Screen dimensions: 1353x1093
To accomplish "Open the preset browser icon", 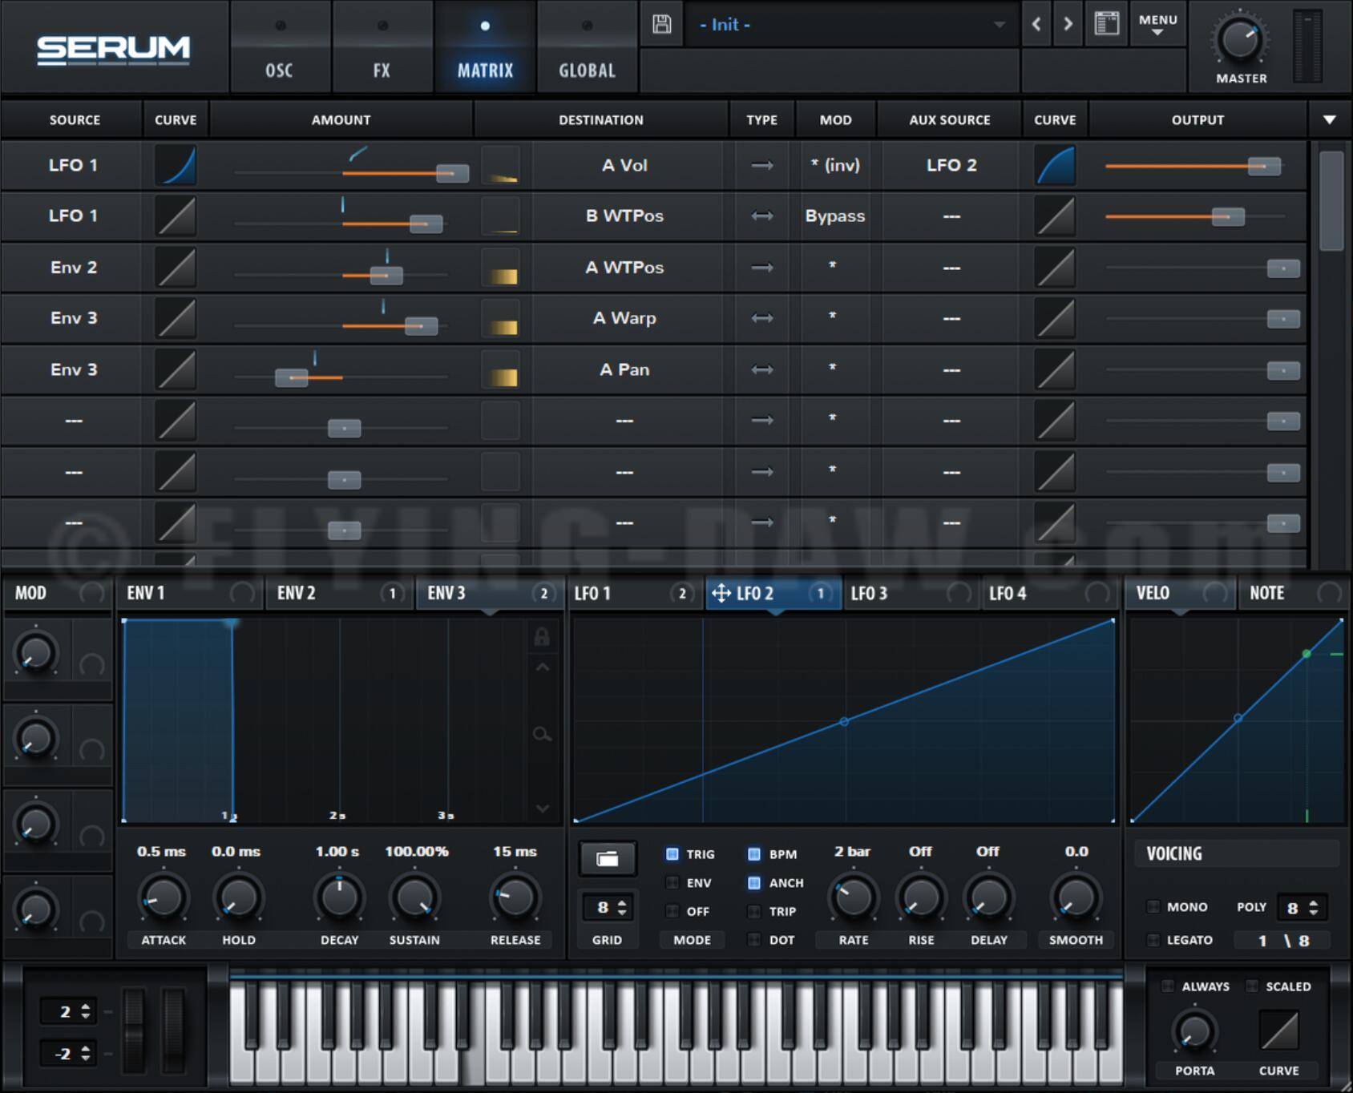I will tap(1106, 24).
